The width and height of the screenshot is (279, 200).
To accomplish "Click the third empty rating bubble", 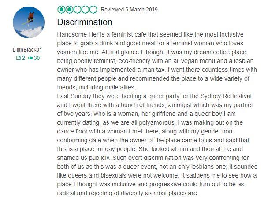I will tap(77, 10).
